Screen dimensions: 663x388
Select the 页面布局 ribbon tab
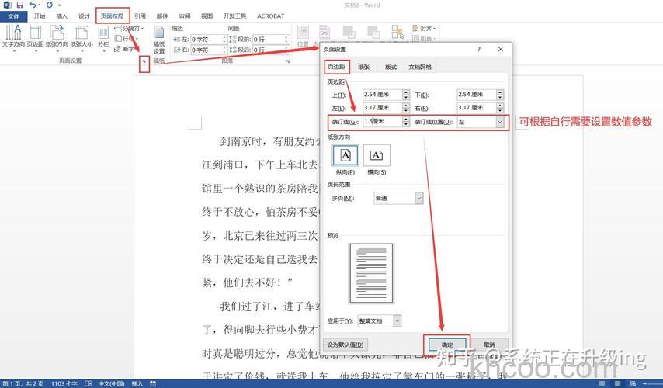click(x=113, y=16)
